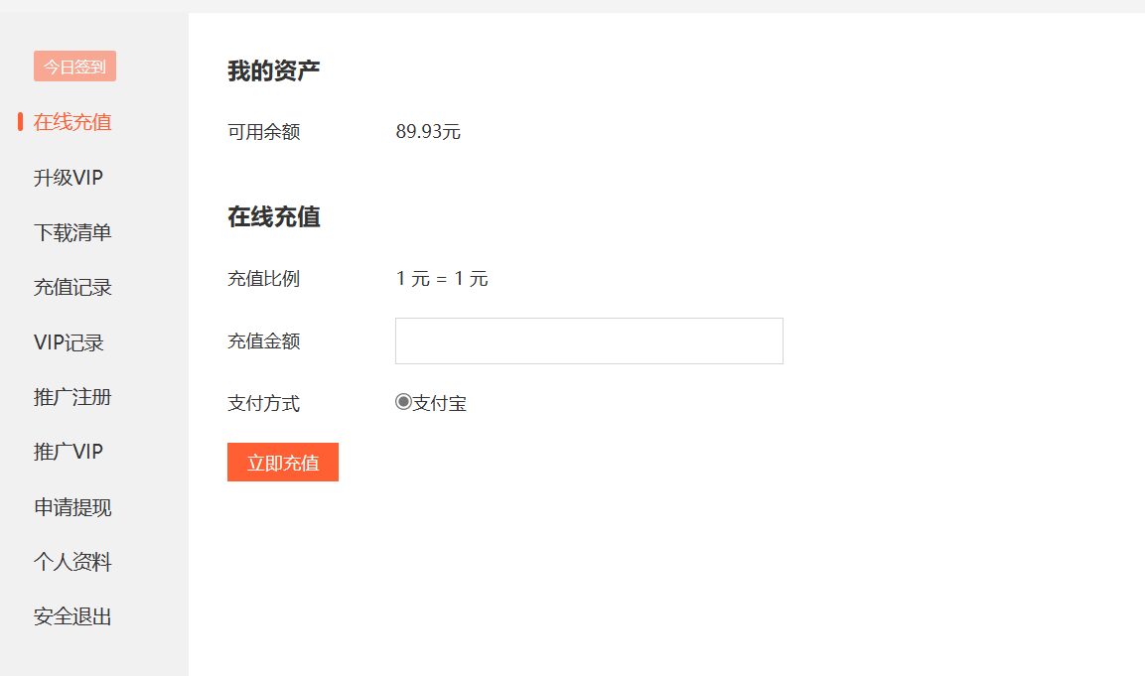View the 下载清单 download list

(72, 231)
